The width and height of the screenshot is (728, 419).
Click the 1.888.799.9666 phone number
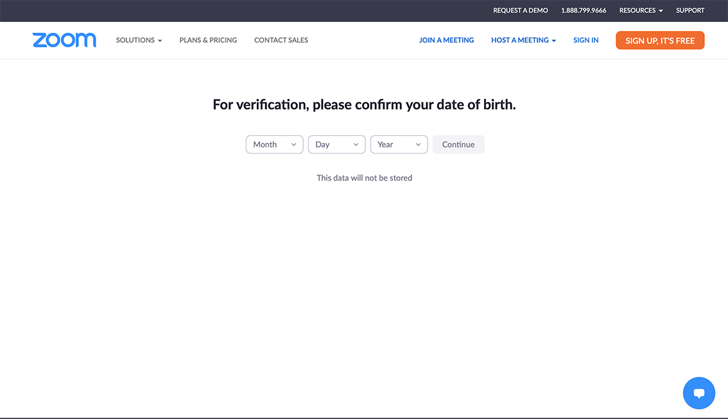pos(584,10)
